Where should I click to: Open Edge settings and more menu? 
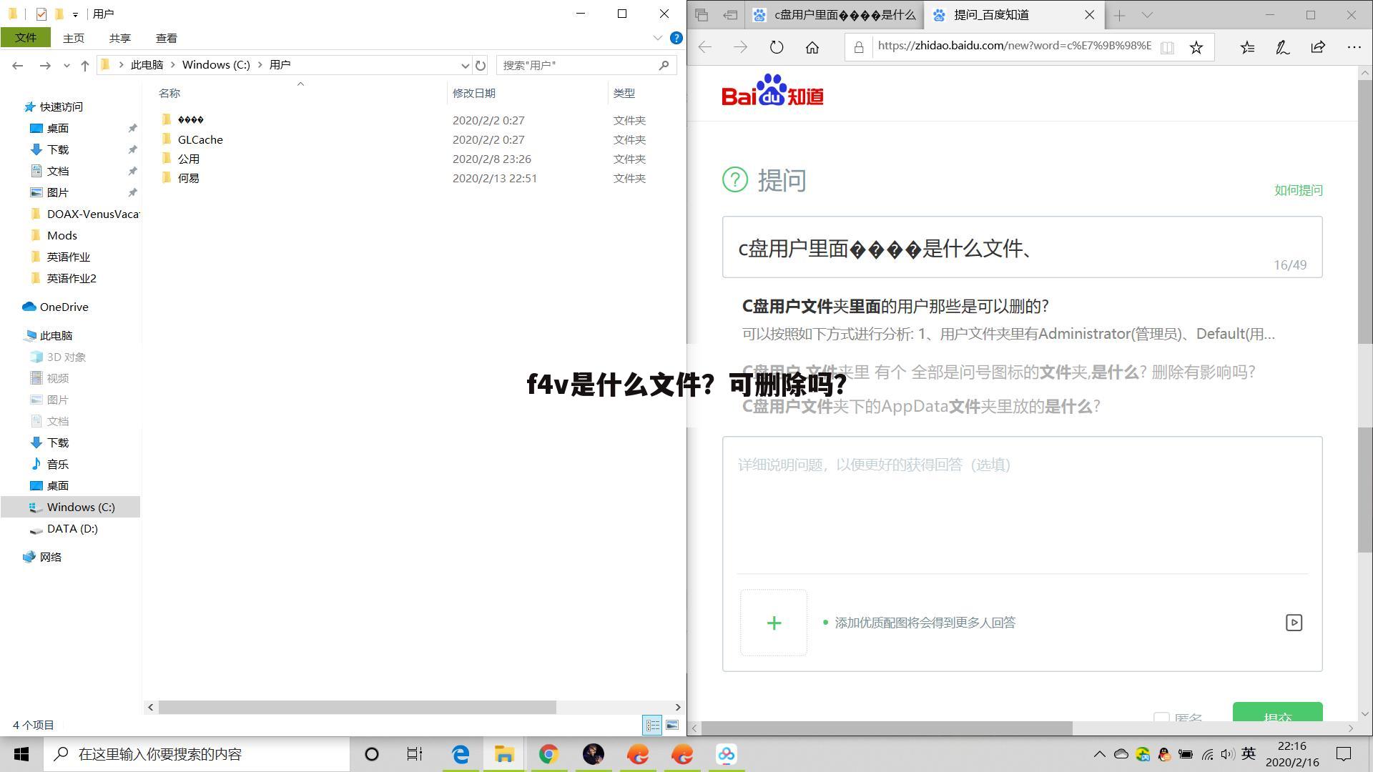1354,48
